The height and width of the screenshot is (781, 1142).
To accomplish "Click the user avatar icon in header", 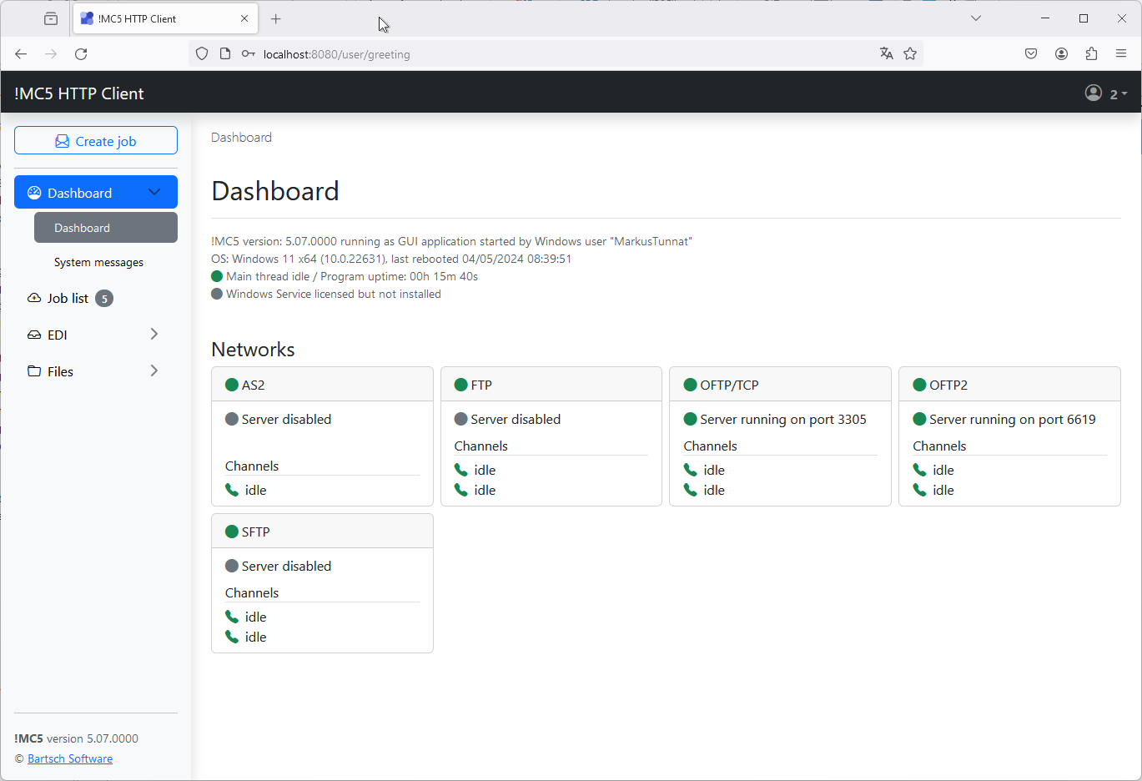I will pyautogui.click(x=1094, y=93).
